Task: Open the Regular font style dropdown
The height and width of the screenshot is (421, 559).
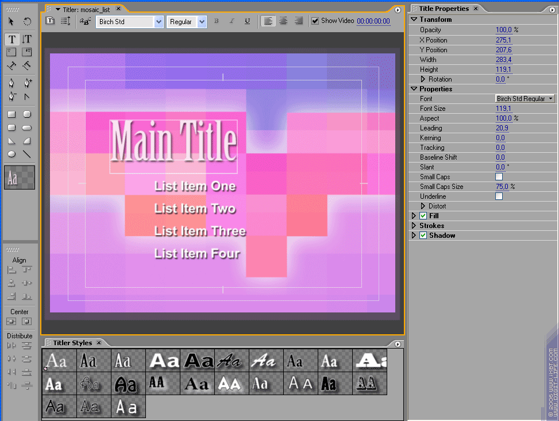Action: coord(202,22)
